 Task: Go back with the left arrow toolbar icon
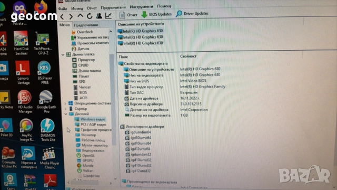click(x=62, y=16)
